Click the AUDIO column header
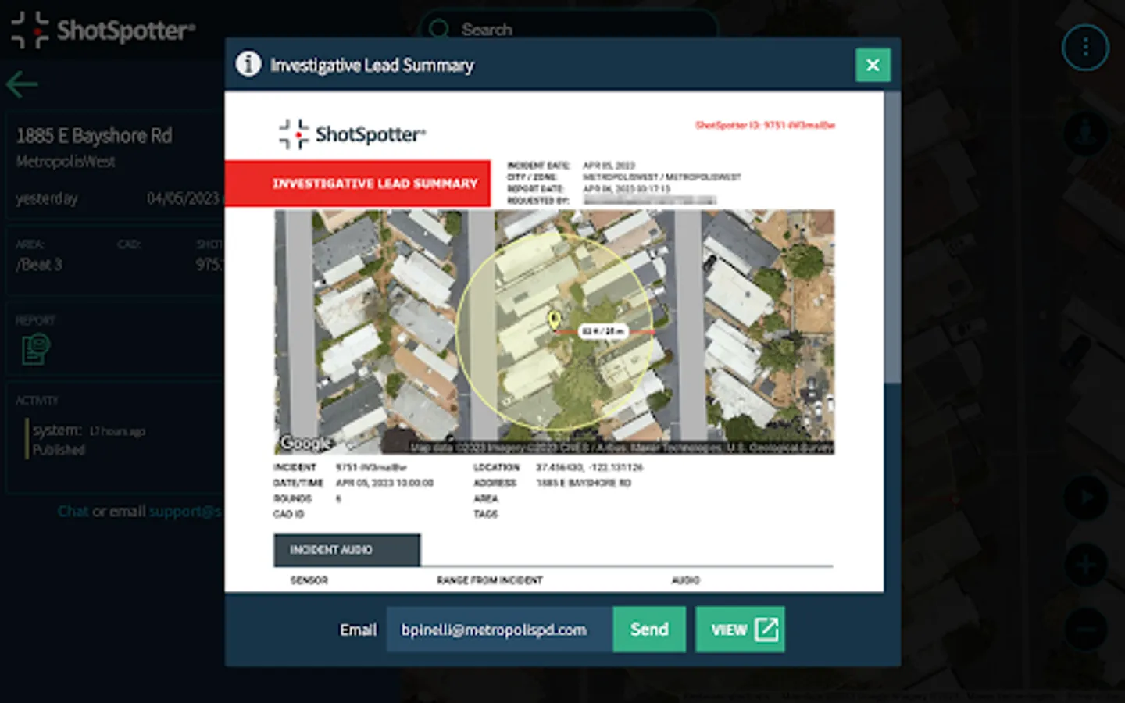 685,580
